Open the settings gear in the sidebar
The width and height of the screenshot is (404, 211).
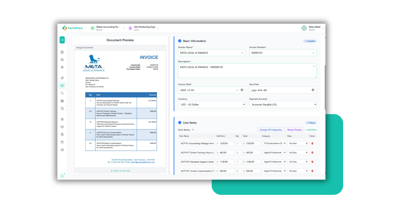coord(62,67)
